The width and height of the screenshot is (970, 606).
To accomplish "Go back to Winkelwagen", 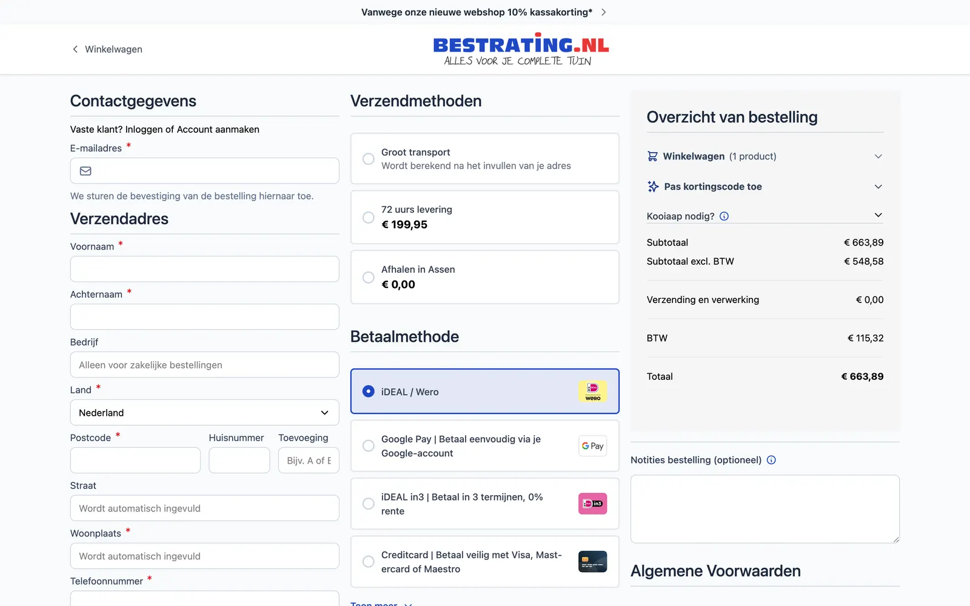I will pyautogui.click(x=107, y=49).
